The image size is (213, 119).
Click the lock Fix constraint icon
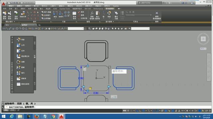pos(38,12)
